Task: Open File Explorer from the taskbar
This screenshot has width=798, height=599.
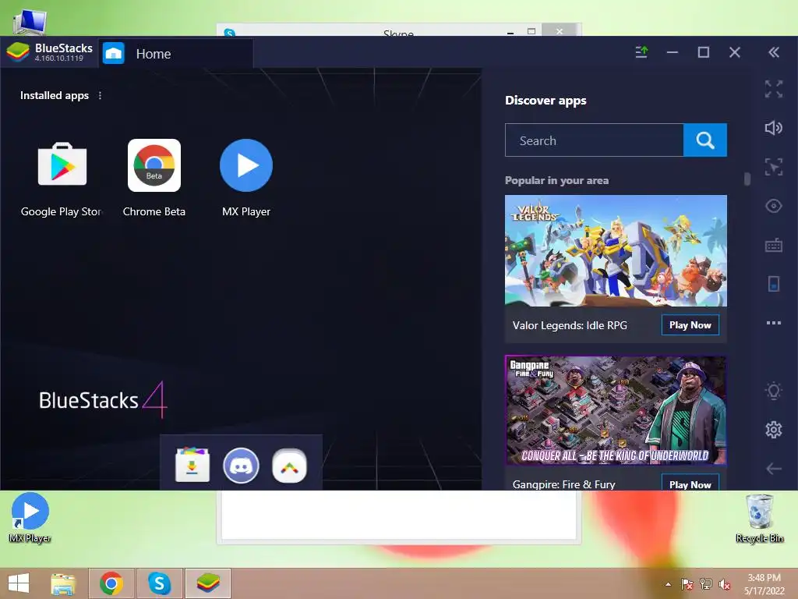Action: coord(63,583)
